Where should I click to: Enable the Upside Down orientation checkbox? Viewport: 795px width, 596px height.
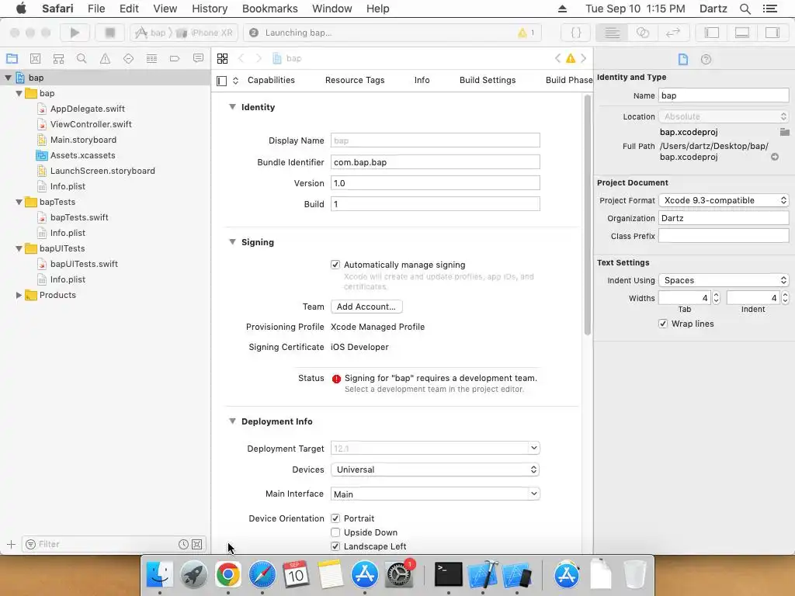[x=335, y=532]
